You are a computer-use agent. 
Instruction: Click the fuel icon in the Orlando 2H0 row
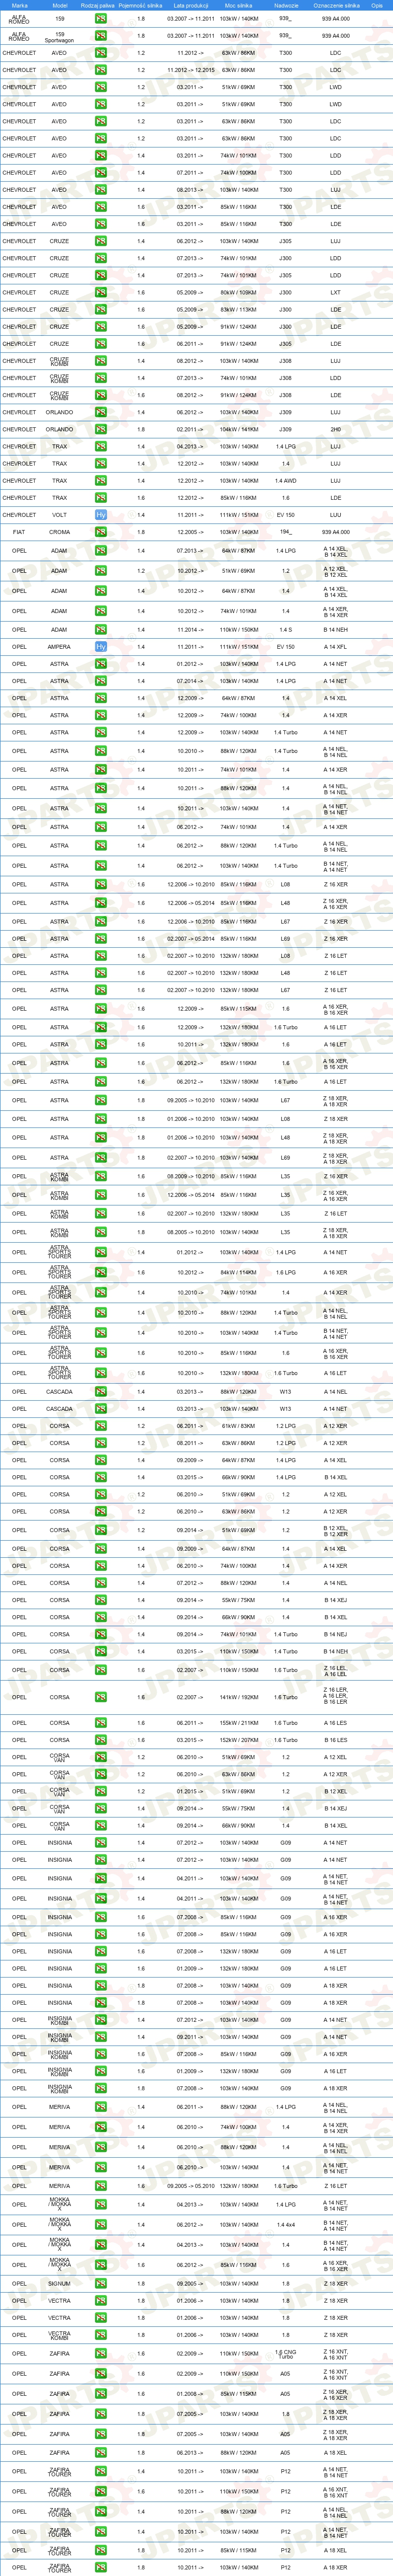coord(101,429)
